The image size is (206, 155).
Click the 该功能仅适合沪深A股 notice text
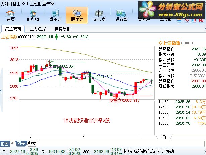(87, 120)
